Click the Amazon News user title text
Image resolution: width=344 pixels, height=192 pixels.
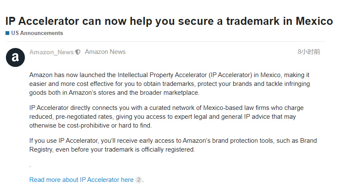tap(105, 52)
